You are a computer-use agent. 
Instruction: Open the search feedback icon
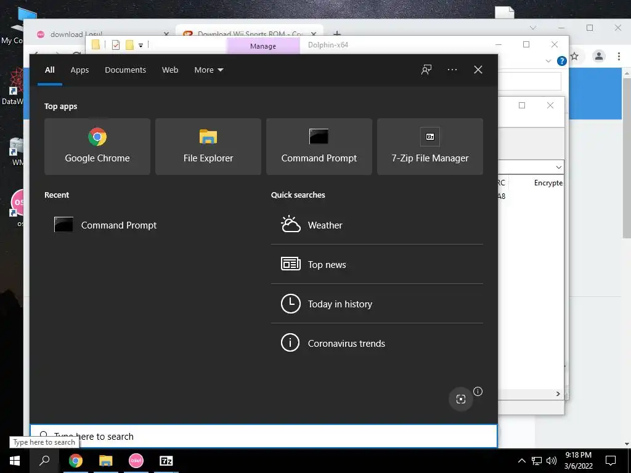tap(426, 70)
